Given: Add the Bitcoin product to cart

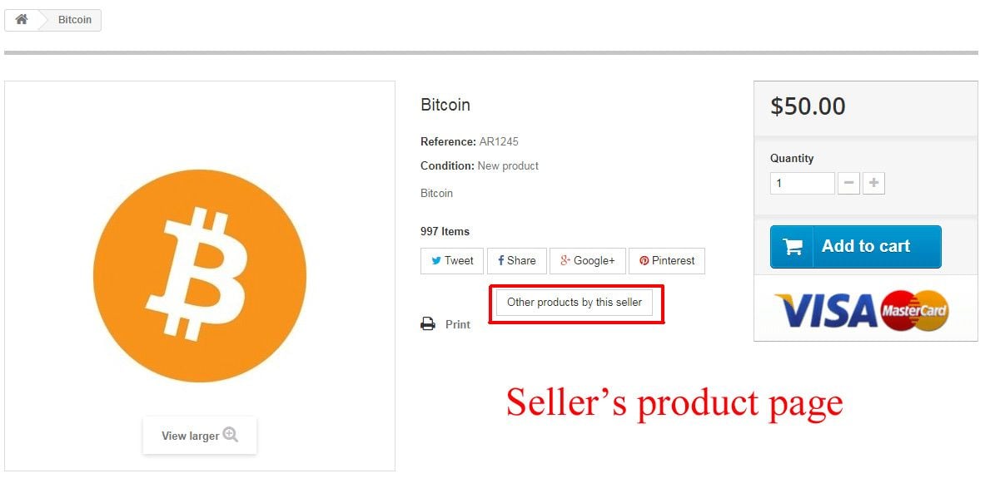Looking at the screenshot, I should coord(856,247).
